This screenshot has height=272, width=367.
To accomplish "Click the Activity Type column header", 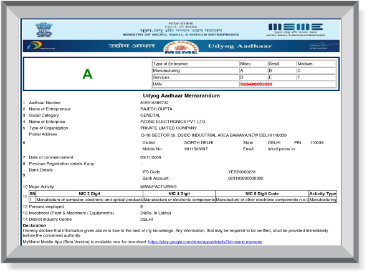I will 323,193.
